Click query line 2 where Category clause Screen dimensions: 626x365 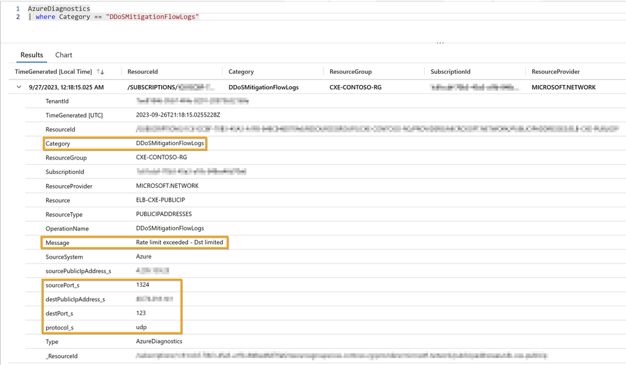[x=113, y=17]
